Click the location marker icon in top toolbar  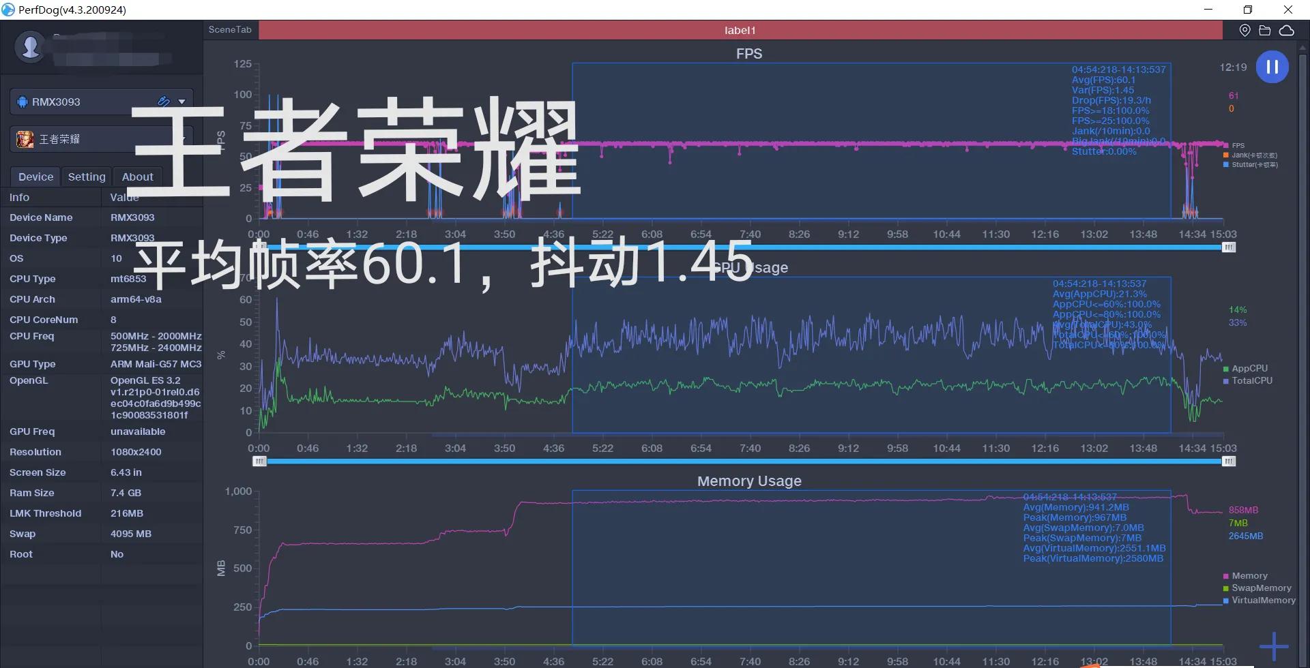[1244, 30]
